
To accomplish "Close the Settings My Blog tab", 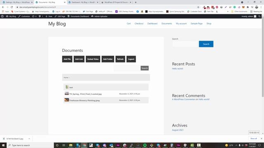I will click(x=32, y=2).
